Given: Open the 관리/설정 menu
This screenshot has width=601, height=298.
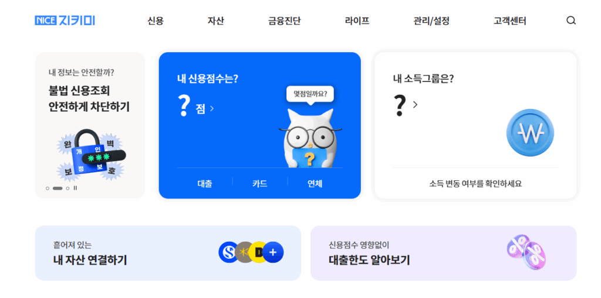Looking at the screenshot, I should 431,21.
